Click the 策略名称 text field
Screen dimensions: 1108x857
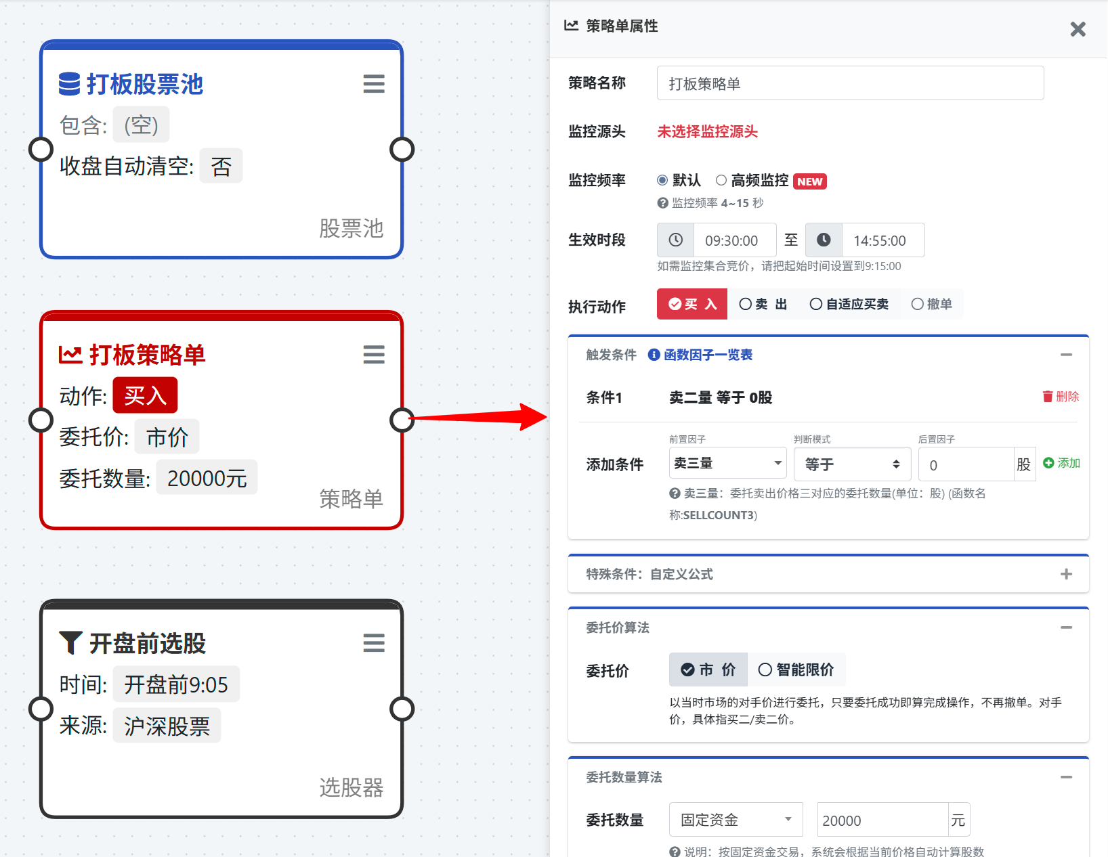point(850,83)
